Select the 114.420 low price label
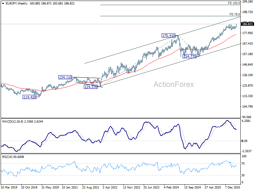 [x=29, y=97]
